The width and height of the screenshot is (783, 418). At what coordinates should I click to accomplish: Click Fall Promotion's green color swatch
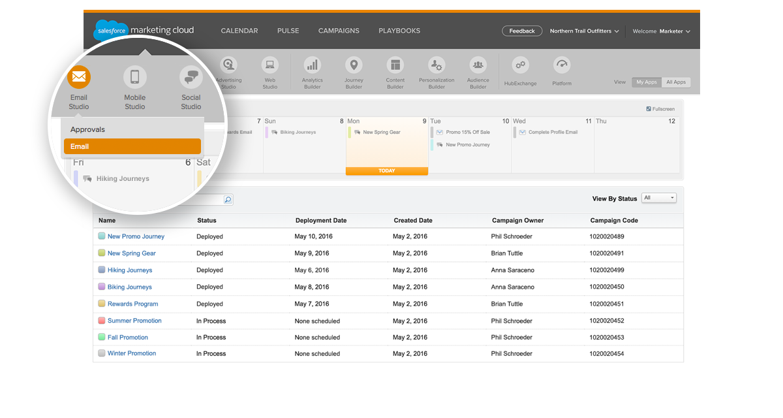pyautogui.click(x=102, y=337)
